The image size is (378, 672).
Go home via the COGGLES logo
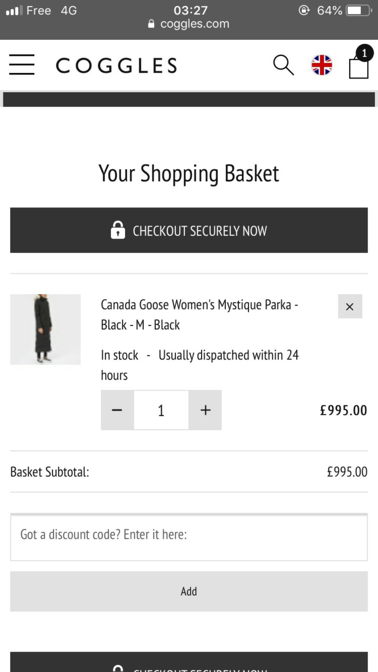tap(117, 65)
